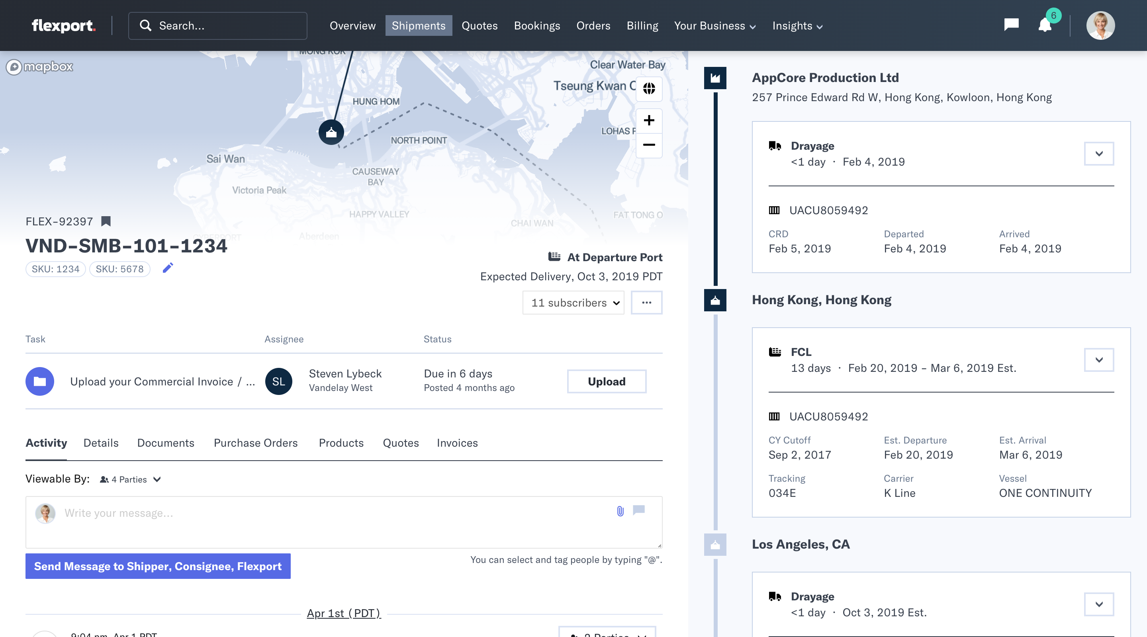1147x637 pixels.
Task: Expand the Hong Kong Drayage leg details
Action: [x=1098, y=154]
